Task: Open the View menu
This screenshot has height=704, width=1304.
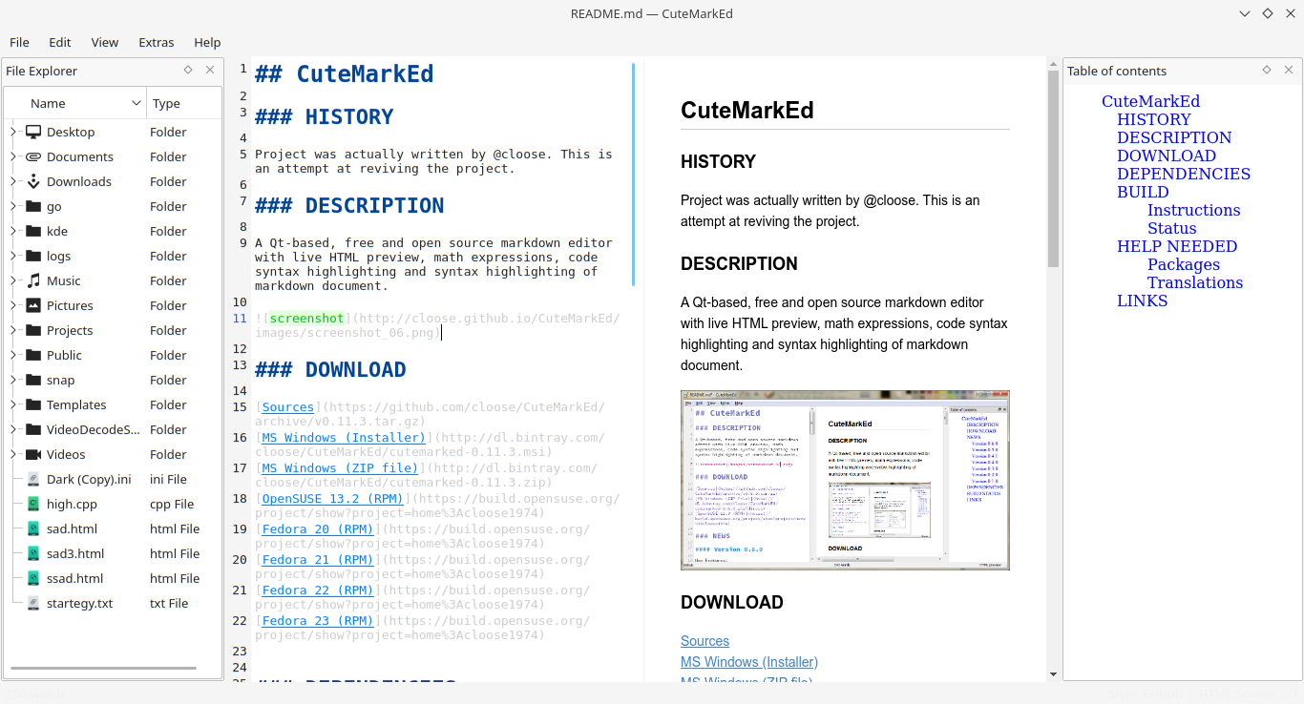Action: click(105, 42)
